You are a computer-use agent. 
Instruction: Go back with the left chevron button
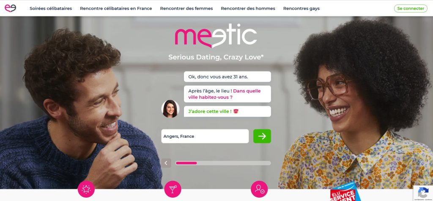pyautogui.click(x=166, y=163)
